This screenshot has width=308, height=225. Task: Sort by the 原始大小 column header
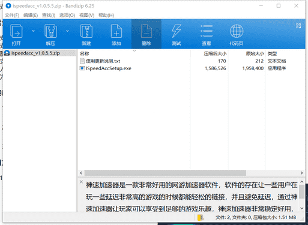255,53
